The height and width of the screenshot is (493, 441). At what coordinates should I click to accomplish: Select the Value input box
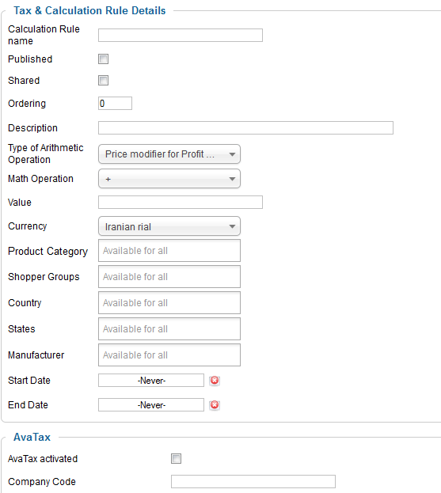pos(181,202)
